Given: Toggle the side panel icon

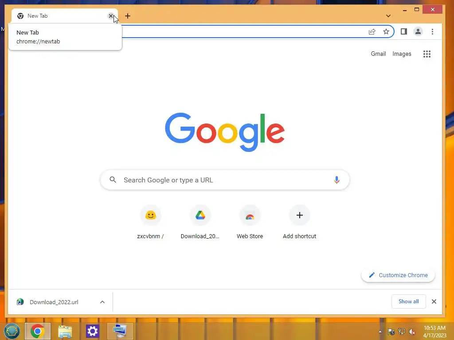Looking at the screenshot, I should (403, 31).
